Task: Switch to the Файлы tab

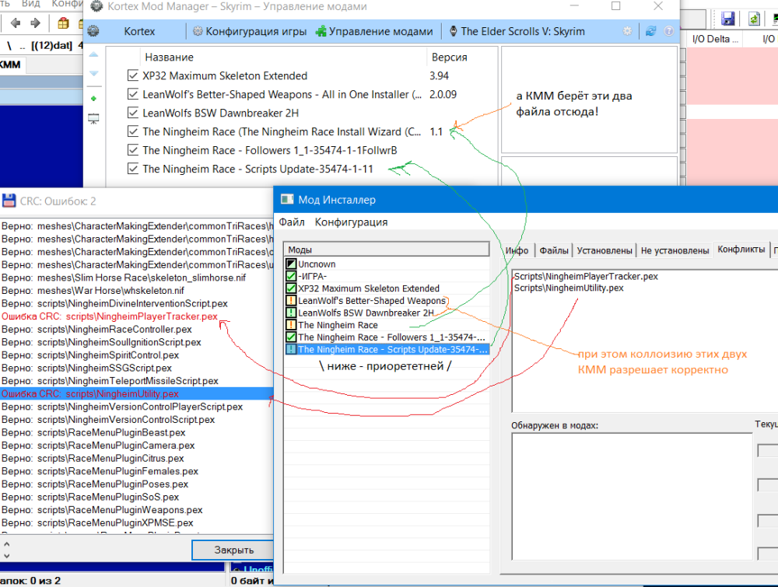Action: [x=554, y=250]
